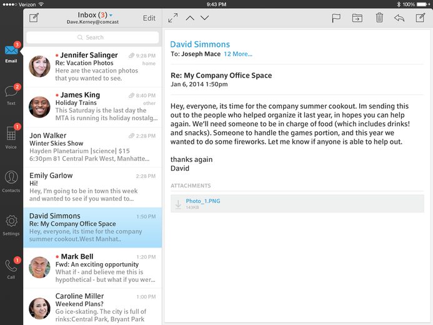Open Mark Bell exciting opportunity email
The image size is (433, 325).
point(92,268)
